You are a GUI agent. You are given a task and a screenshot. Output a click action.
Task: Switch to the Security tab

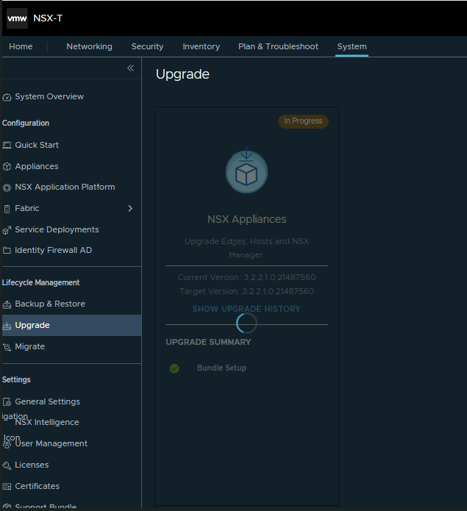147,46
